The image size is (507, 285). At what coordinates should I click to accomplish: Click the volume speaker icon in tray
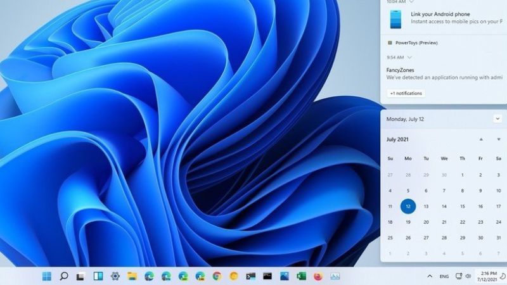468,276
